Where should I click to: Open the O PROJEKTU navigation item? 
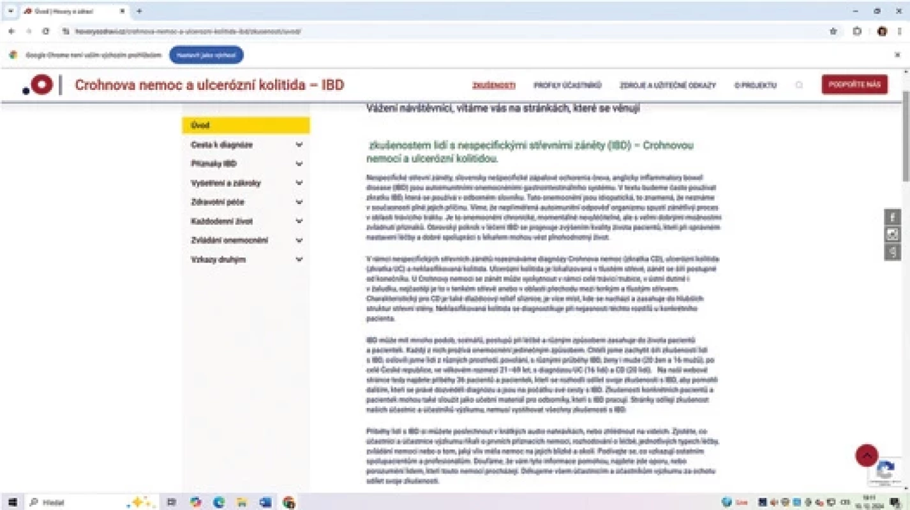pos(756,85)
